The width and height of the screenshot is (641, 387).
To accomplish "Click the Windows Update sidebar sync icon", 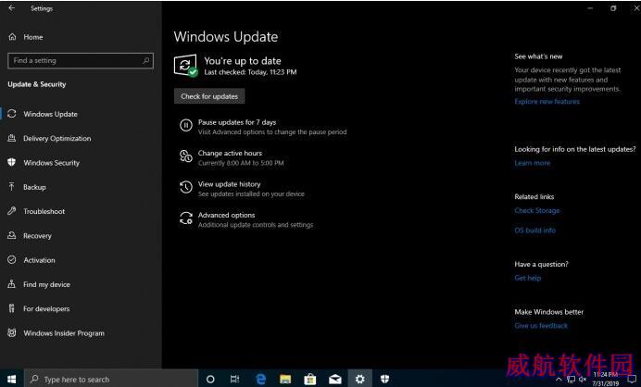I will pyautogui.click(x=12, y=114).
